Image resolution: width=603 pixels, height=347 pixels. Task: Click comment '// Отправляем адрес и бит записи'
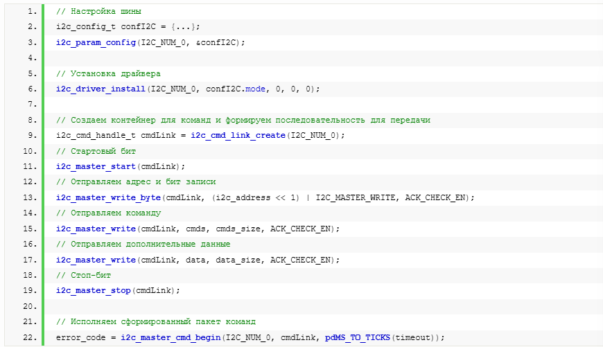[136, 181]
